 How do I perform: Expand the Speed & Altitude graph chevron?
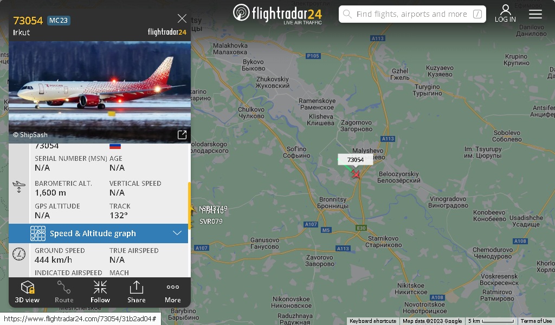177,233
